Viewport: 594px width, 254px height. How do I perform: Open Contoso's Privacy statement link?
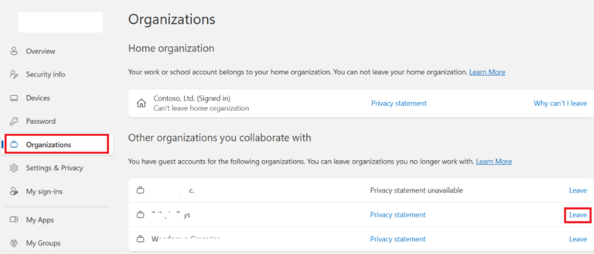[399, 103]
